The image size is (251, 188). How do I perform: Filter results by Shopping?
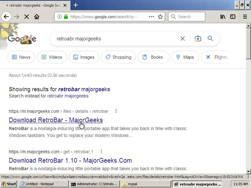point(119,57)
